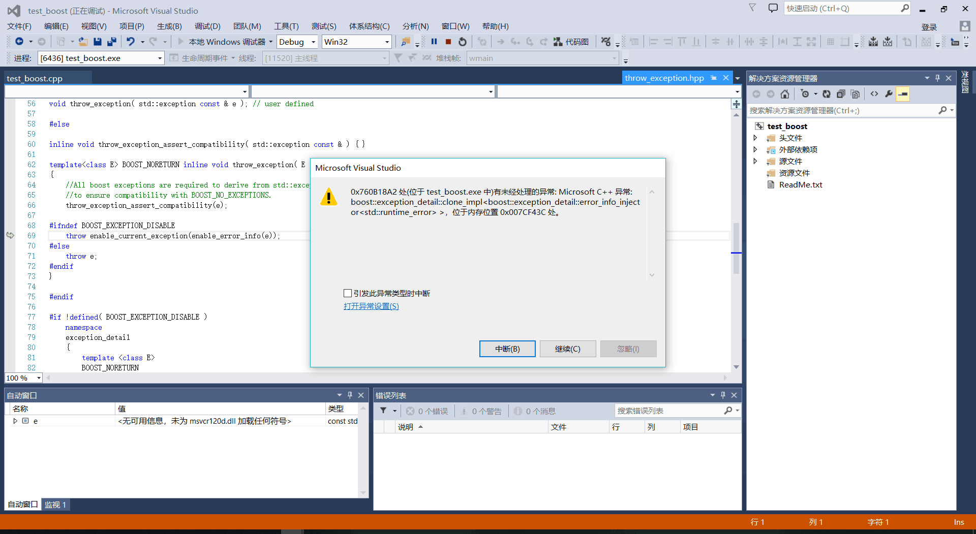Open the 类视图 side tab
Viewport: 976px width, 534px height.
point(965,82)
